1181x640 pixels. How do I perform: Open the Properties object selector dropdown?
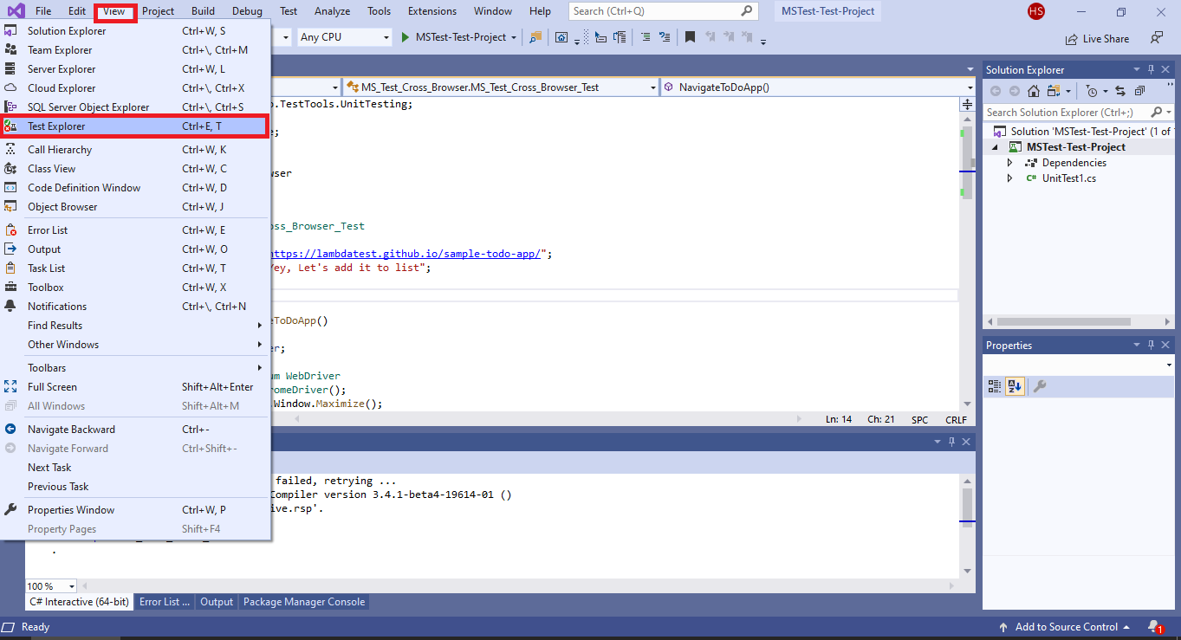pyautogui.click(x=1169, y=366)
